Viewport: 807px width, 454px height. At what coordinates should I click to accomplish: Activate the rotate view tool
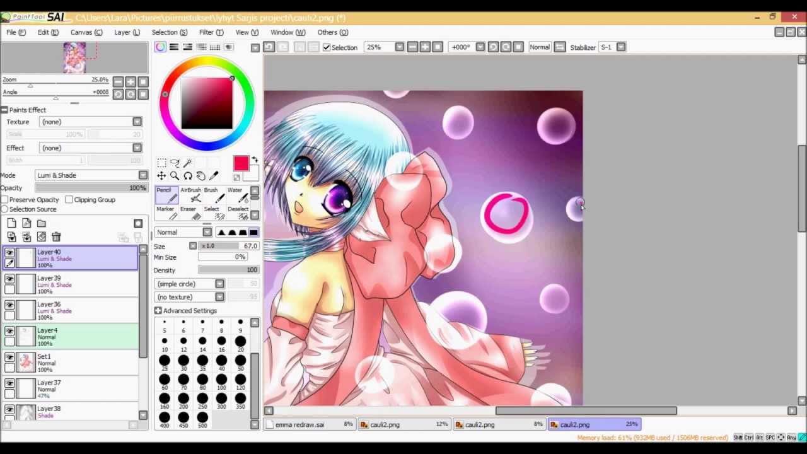click(187, 176)
